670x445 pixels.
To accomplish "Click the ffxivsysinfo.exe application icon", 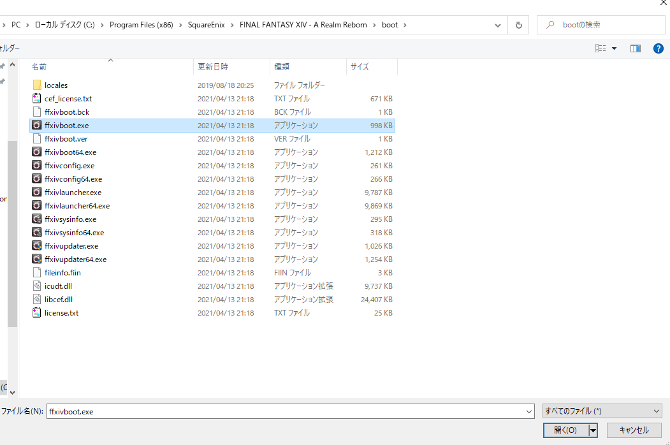I will pos(37,219).
